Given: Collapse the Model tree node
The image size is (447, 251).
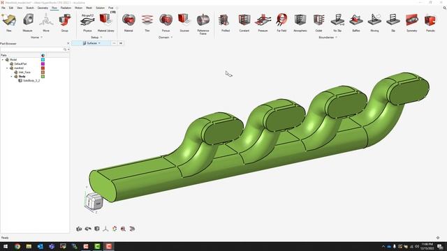Looking at the screenshot, I should tap(3, 60).
